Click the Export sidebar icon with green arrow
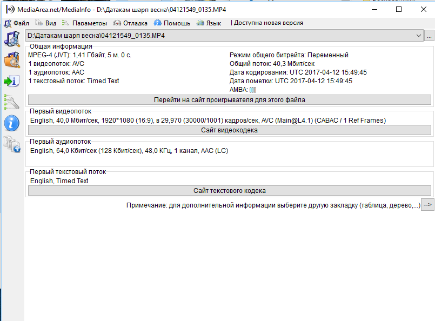This screenshot has width=435, height=321. click(x=12, y=81)
